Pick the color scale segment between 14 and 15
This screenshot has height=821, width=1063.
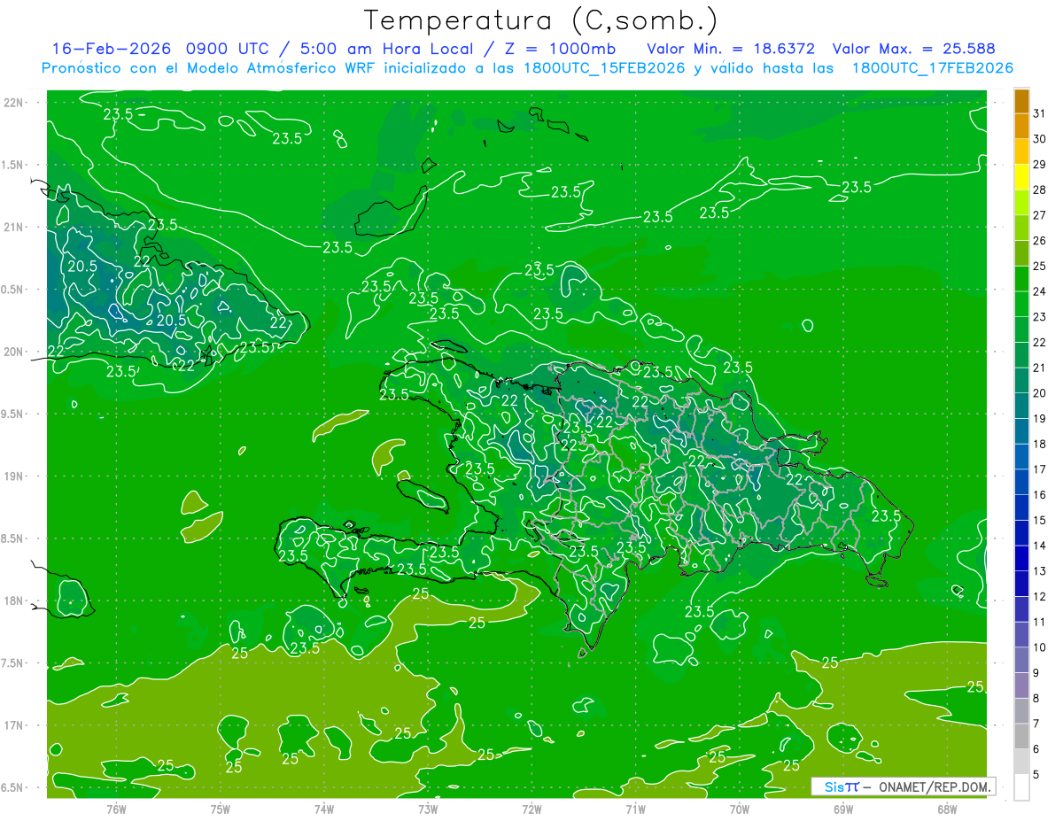[x=1021, y=533]
